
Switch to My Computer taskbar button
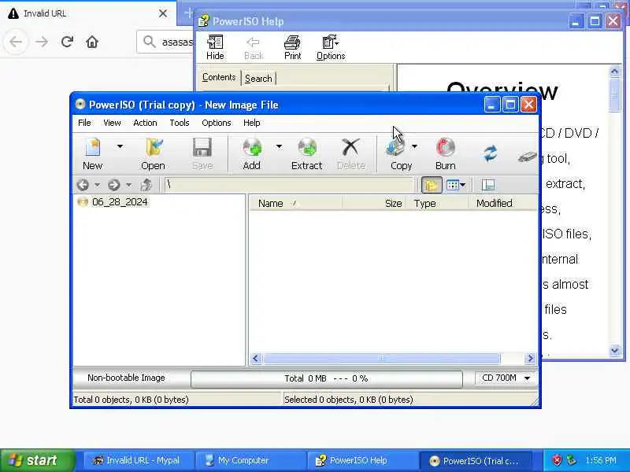[x=250, y=460]
